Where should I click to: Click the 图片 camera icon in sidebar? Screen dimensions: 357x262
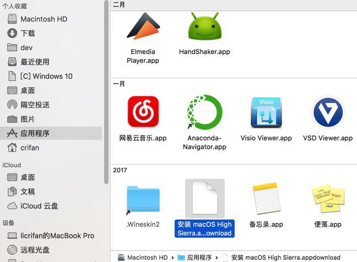point(12,119)
